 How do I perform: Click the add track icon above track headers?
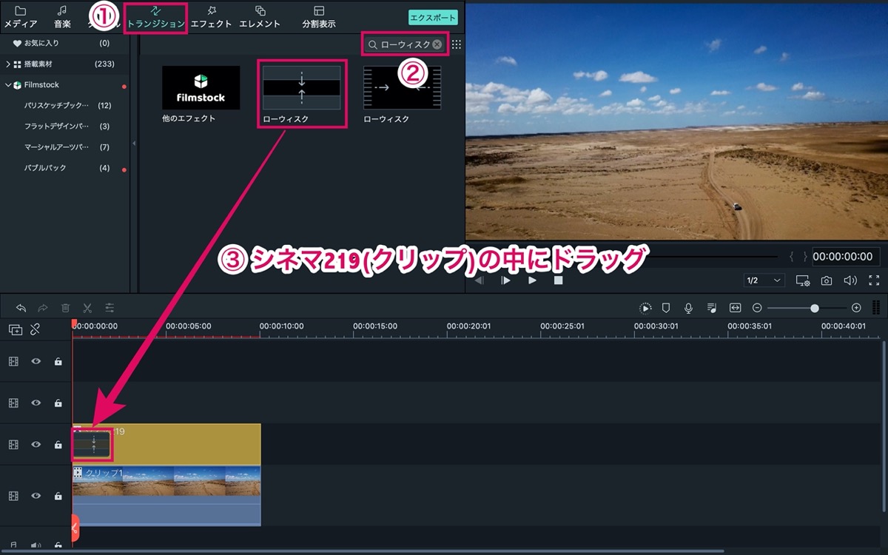tap(16, 330)
